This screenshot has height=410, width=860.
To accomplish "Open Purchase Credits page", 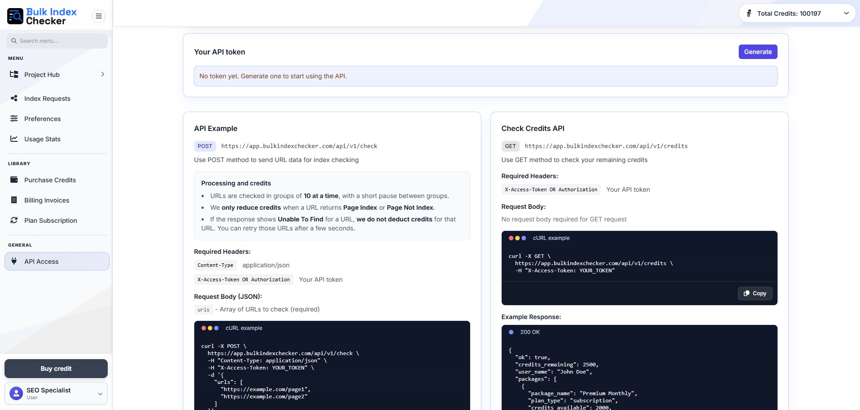I will (57, 180).
